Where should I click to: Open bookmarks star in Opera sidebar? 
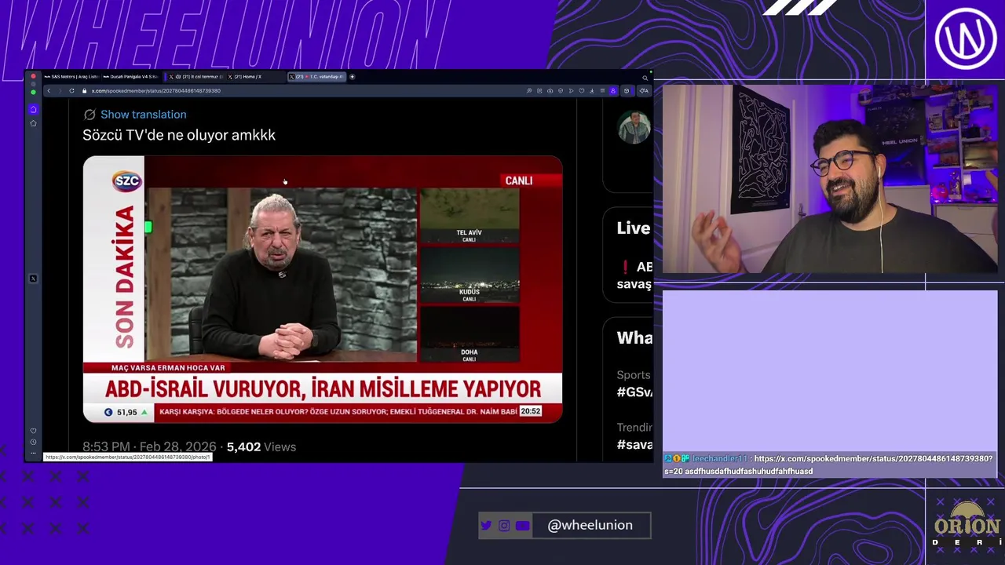33,123
